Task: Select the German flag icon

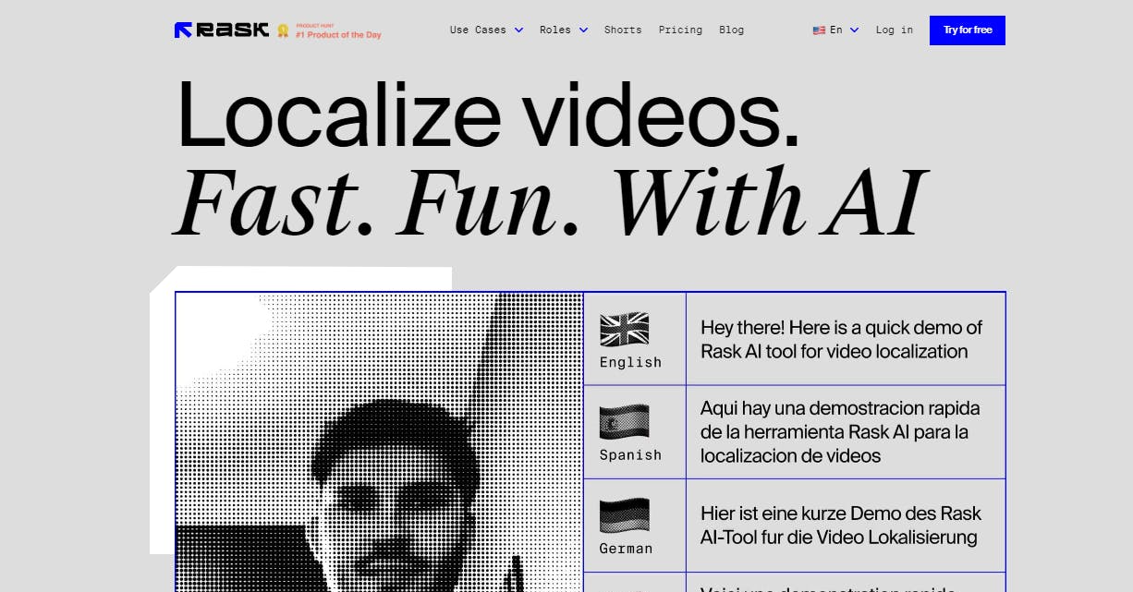Action: 624,515
